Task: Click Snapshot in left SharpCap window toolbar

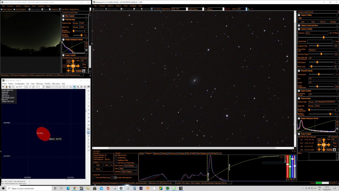Action: coord(54,9)
